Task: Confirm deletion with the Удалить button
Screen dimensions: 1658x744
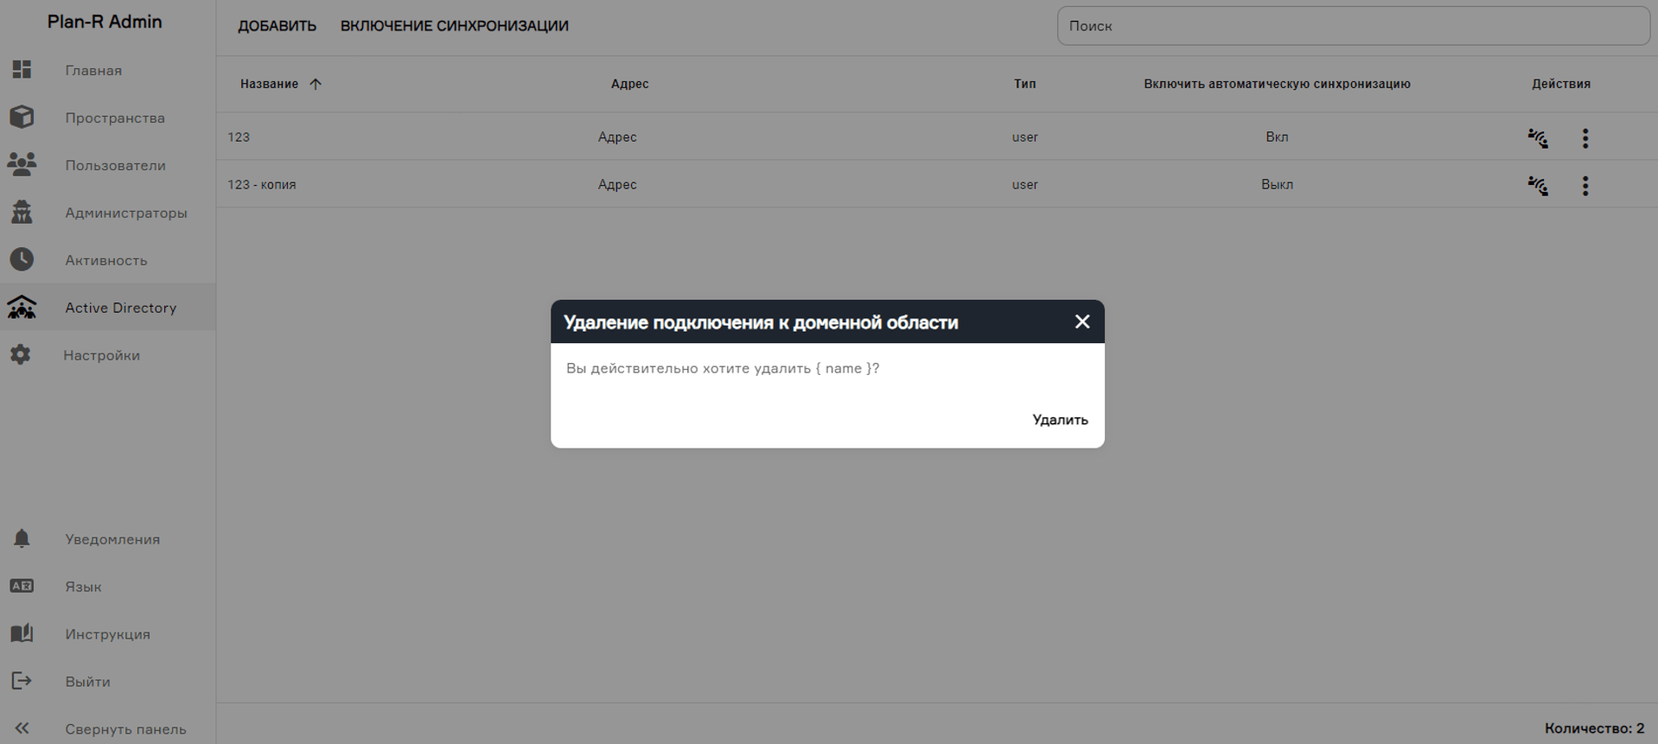Action: tap(1059, 420)
